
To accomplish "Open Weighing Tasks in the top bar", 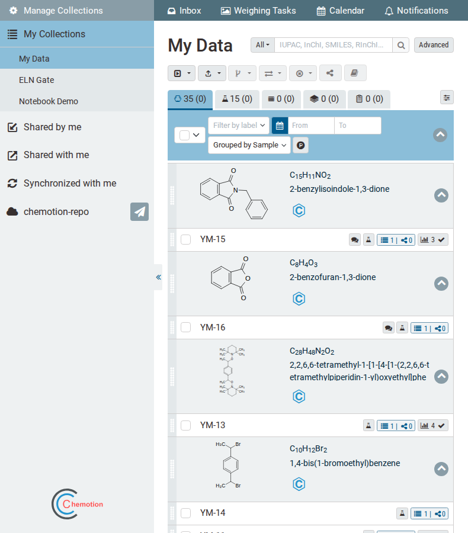I will (x=258, y=11).
